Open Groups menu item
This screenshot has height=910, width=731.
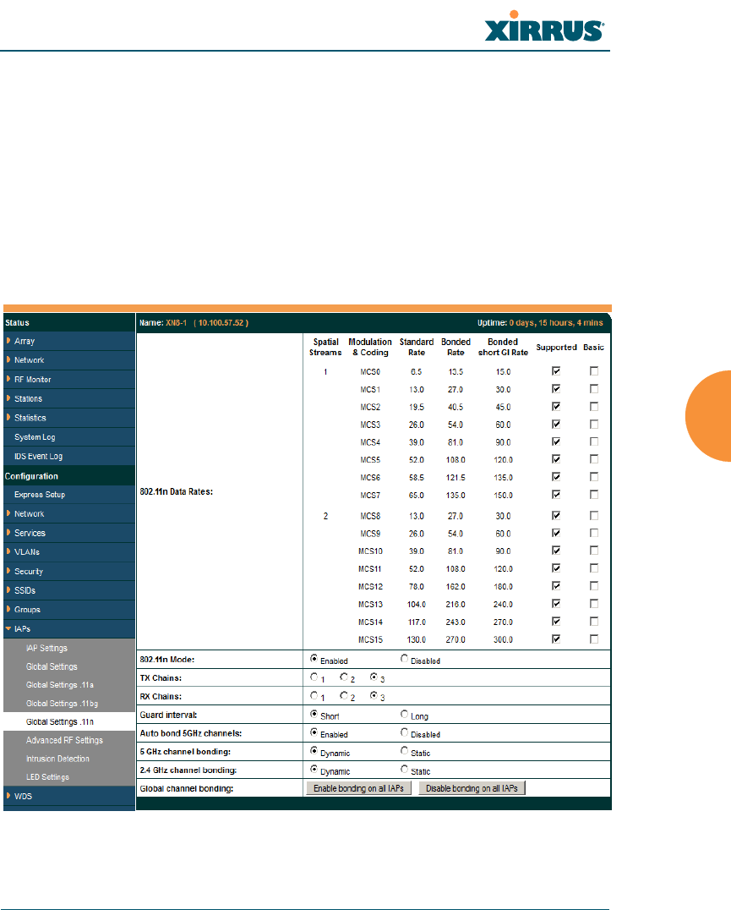(x=27, y=610)
